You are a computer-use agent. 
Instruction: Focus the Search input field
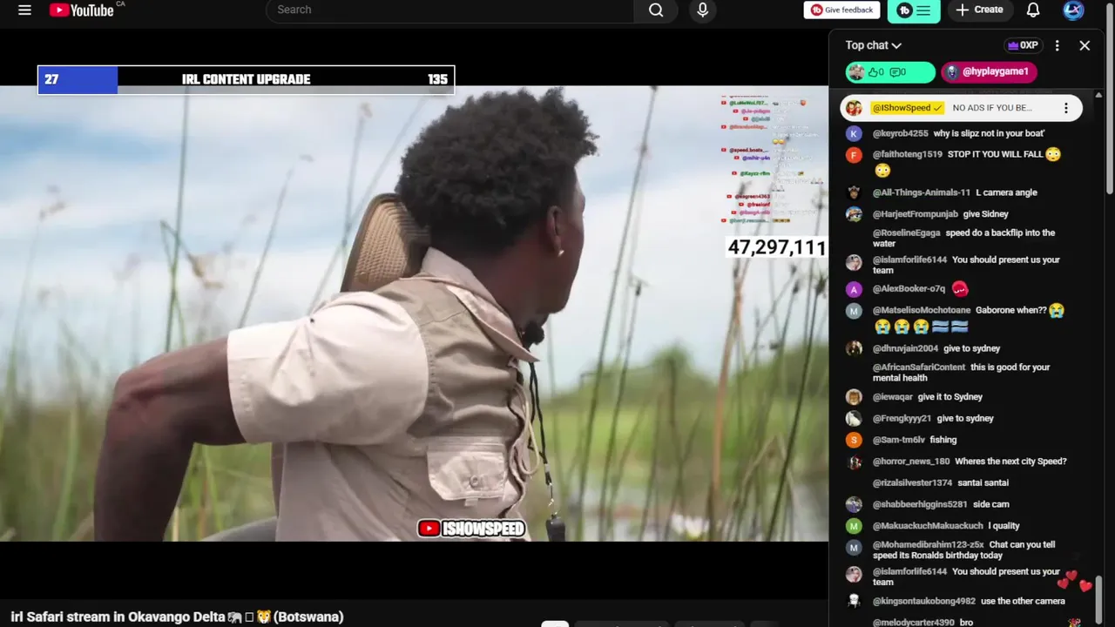pos(450,10)
